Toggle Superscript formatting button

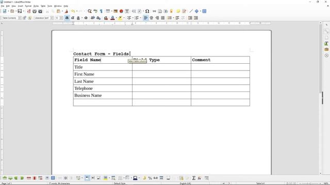tap(93, 18)
